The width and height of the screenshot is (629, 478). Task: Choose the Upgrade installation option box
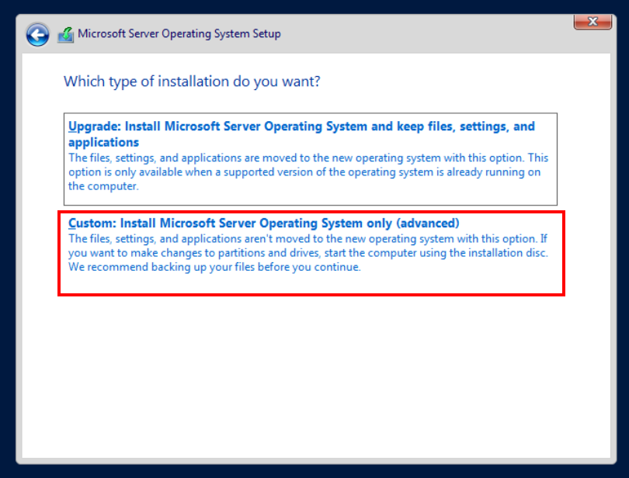311,159
